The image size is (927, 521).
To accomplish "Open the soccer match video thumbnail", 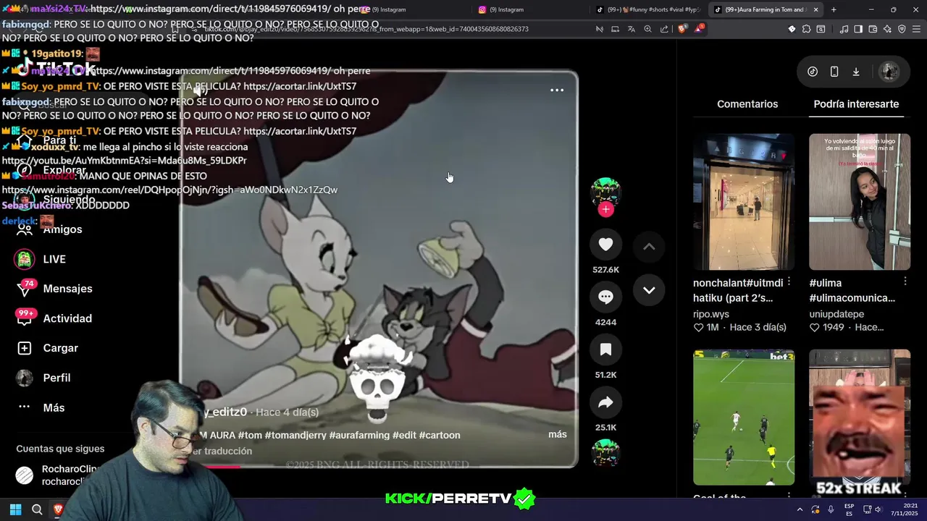I will [744, 418].
